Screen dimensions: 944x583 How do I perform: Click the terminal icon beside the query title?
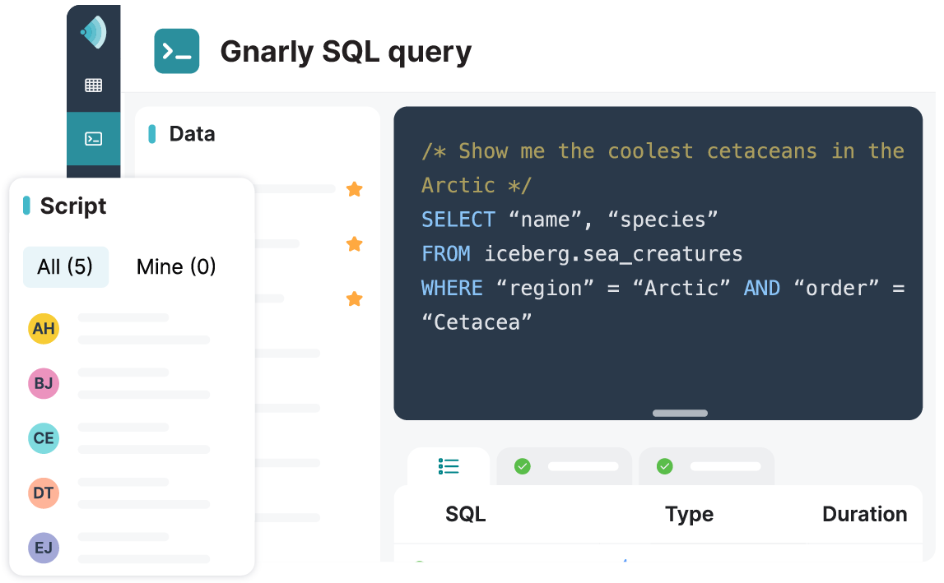click(x=177, y=51)
